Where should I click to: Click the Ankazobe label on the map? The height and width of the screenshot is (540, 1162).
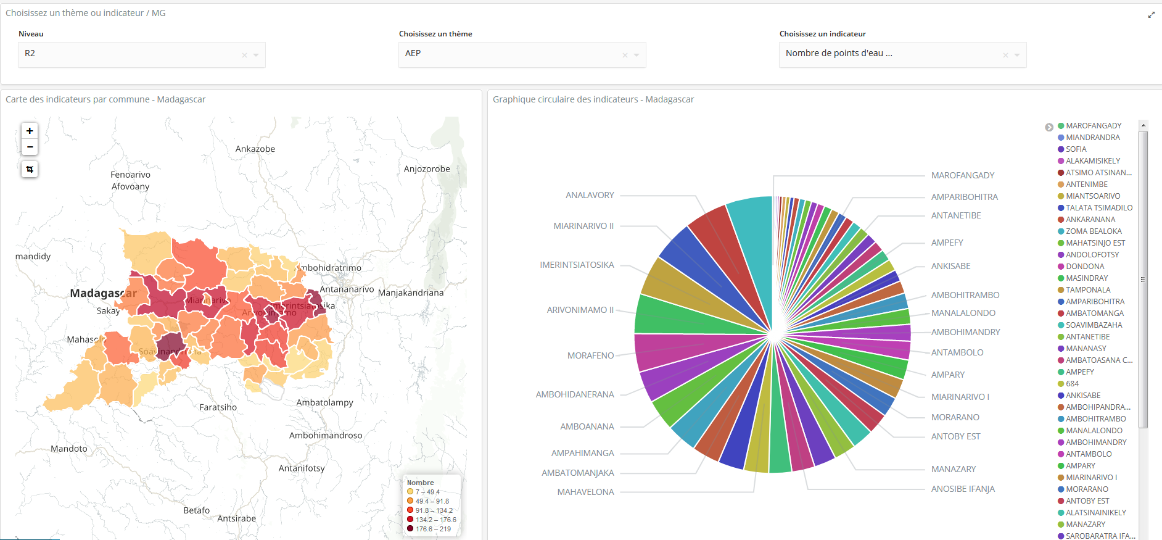point(255,149)
